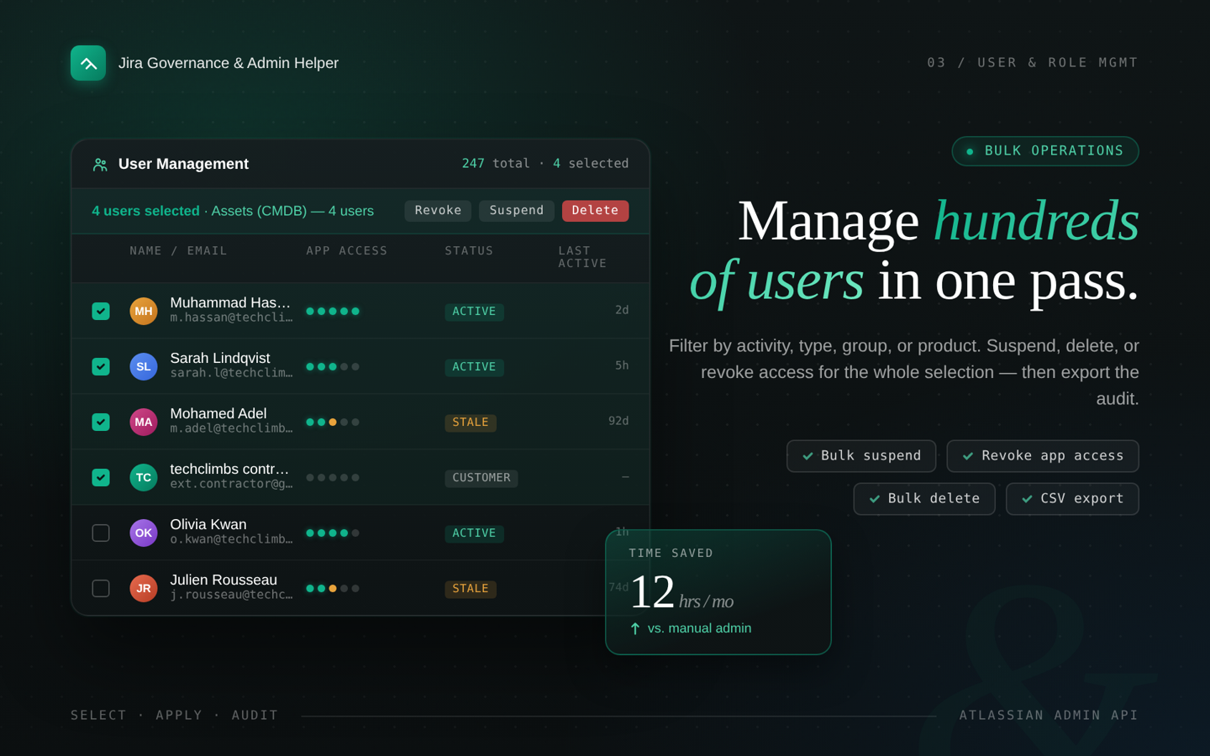Screen dimensions: 1210x756
Task: Delete the selected users
Action: (x=595, y=211)
